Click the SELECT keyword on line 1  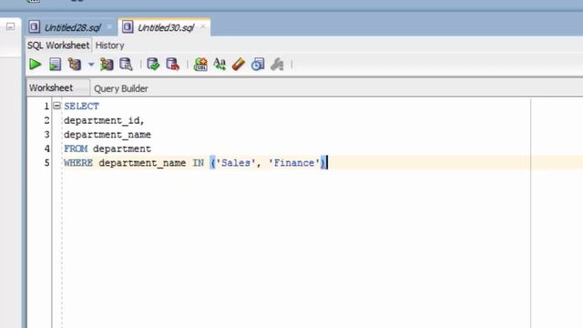click(81, 107)
